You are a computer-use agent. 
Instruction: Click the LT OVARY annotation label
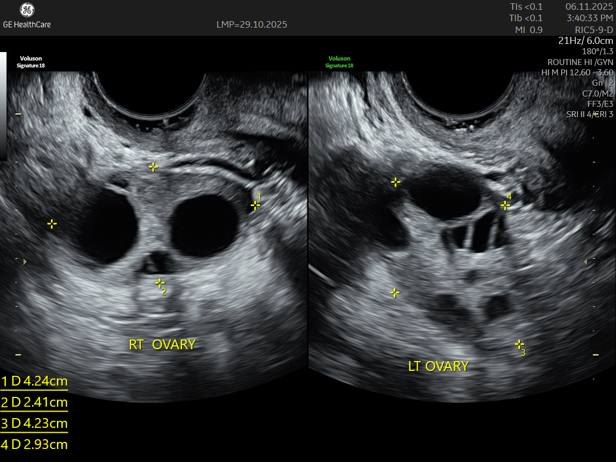pos(438,367)
